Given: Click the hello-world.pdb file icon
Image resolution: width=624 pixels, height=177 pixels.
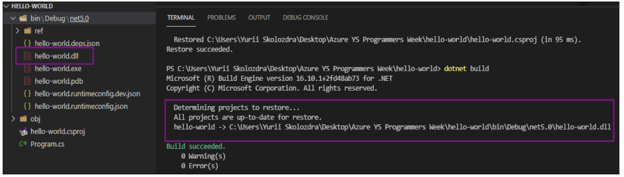Looking at the screenshot, I should coord(27,81).
